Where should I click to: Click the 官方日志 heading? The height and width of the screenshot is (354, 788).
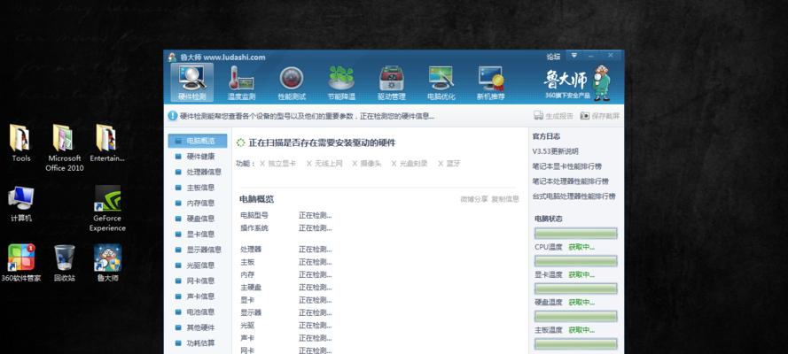coord(546,136)
